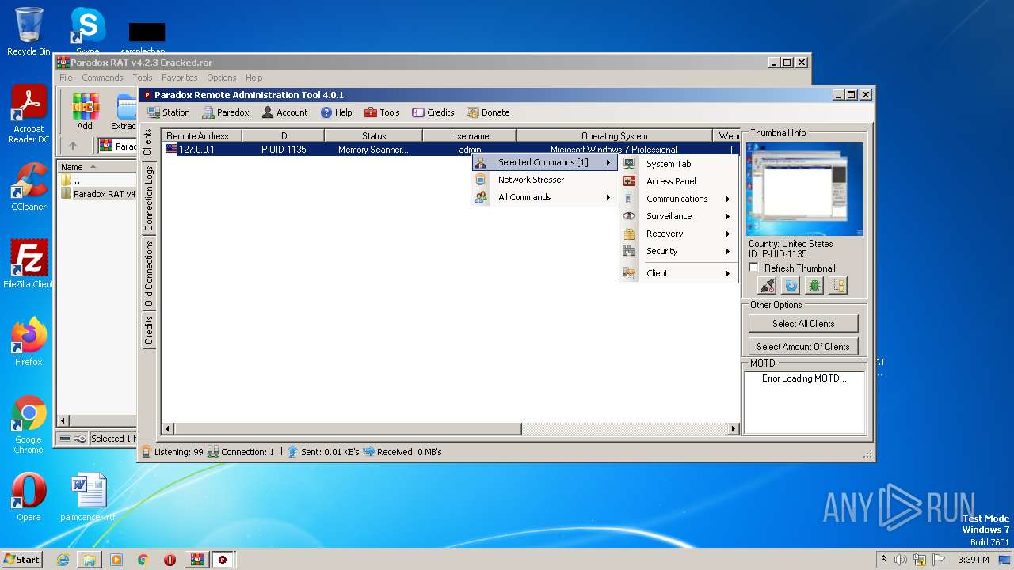Click the Internet Explorer taskbar icon
This screenshot has width=1014, height=570.
(x=63, y=560)
